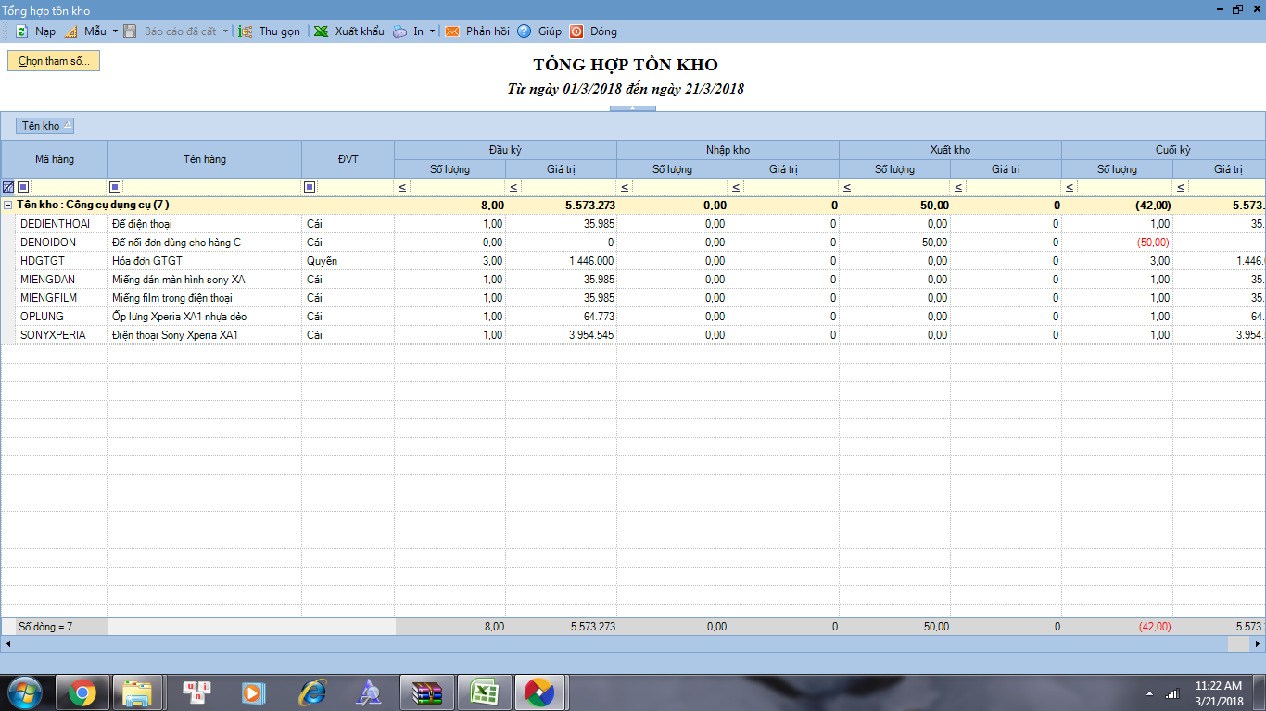Open the Excel taskbar icon
The height and width of the screenshot is (711, 1266).
pyautogui.click(x=483, y=692)
